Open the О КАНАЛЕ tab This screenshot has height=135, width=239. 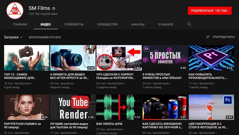[166, 24]
